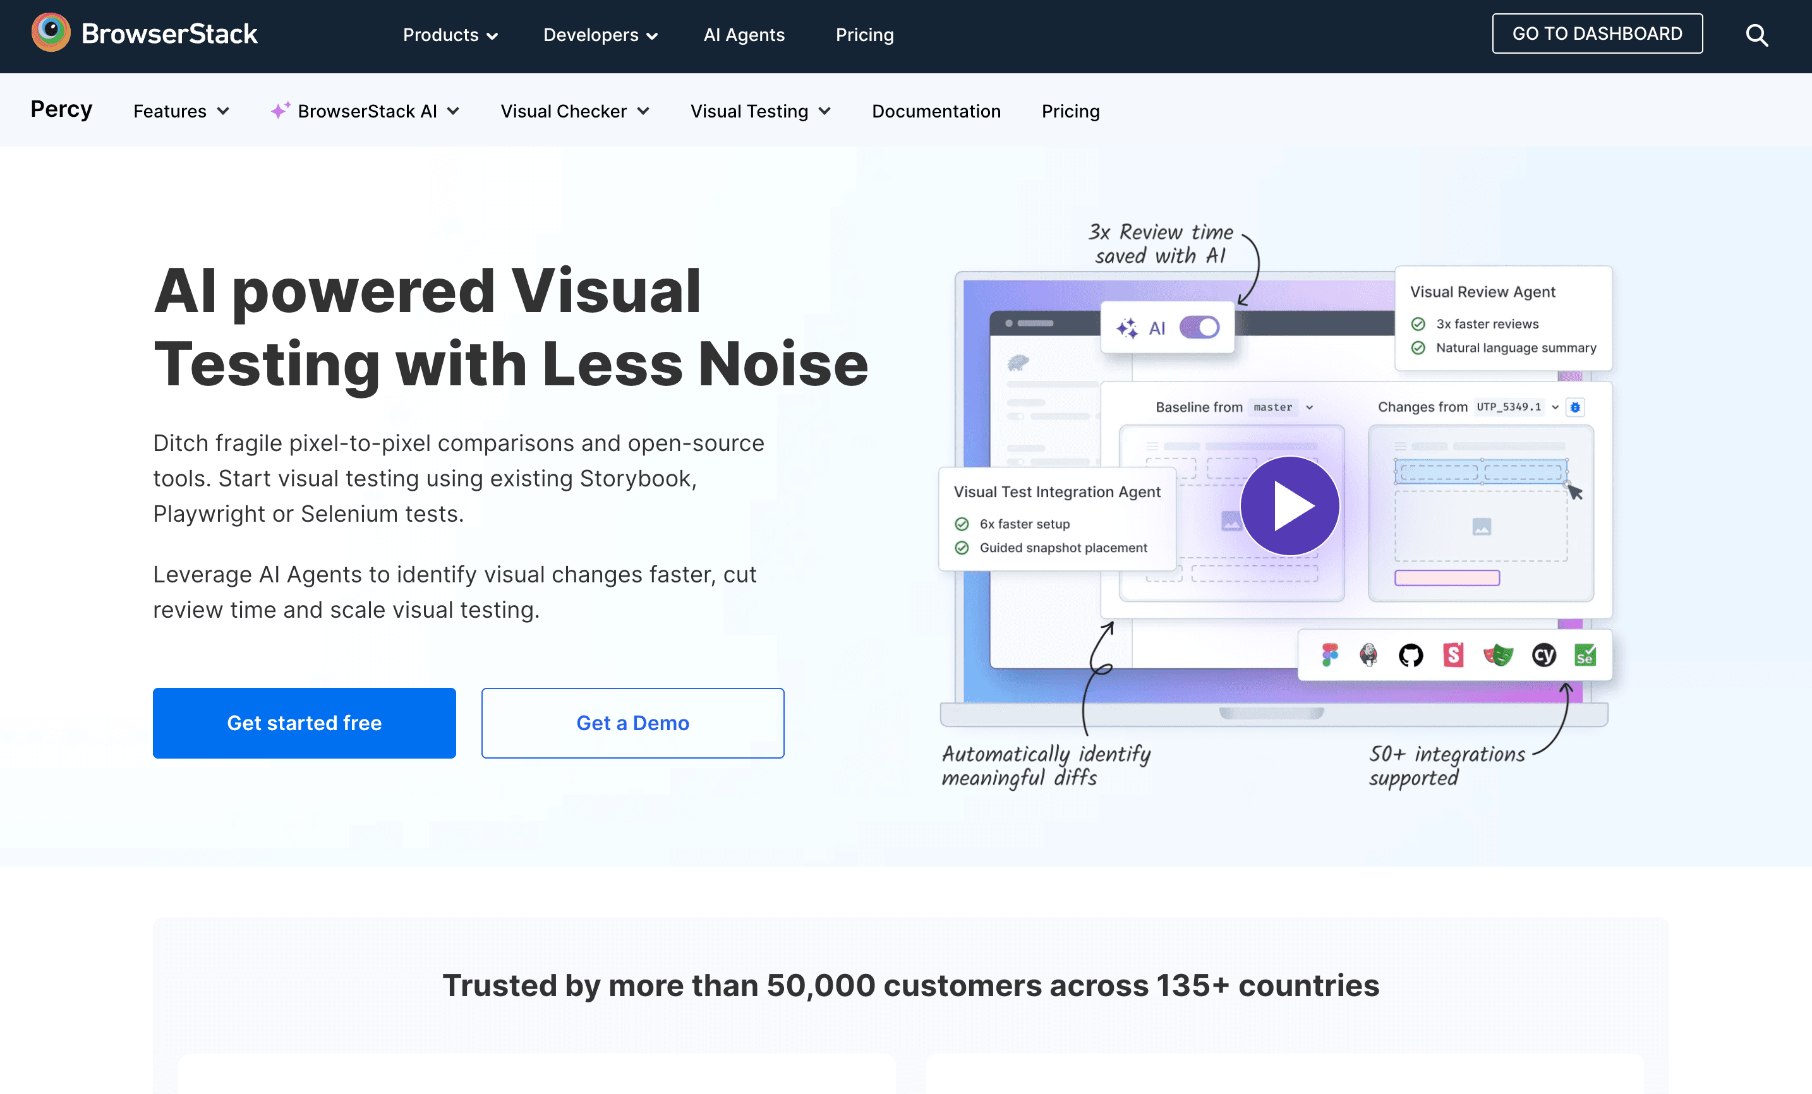1812x1094 pixels.
Task: Toggle the AI switch in the illustration
Action: click(x=1199, y=328)
